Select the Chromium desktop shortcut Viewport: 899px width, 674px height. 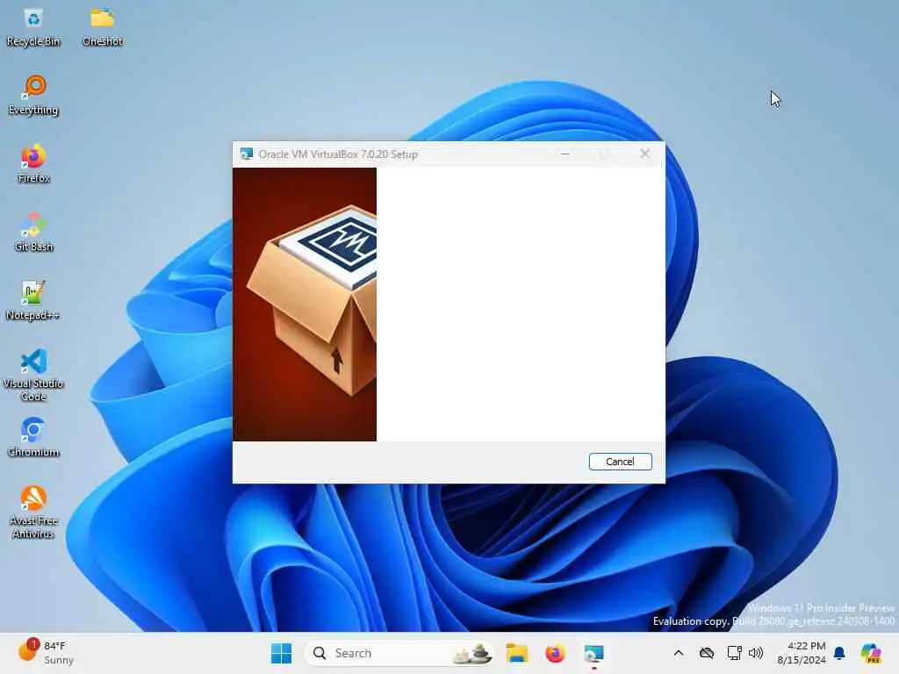[x=33, y=437]
